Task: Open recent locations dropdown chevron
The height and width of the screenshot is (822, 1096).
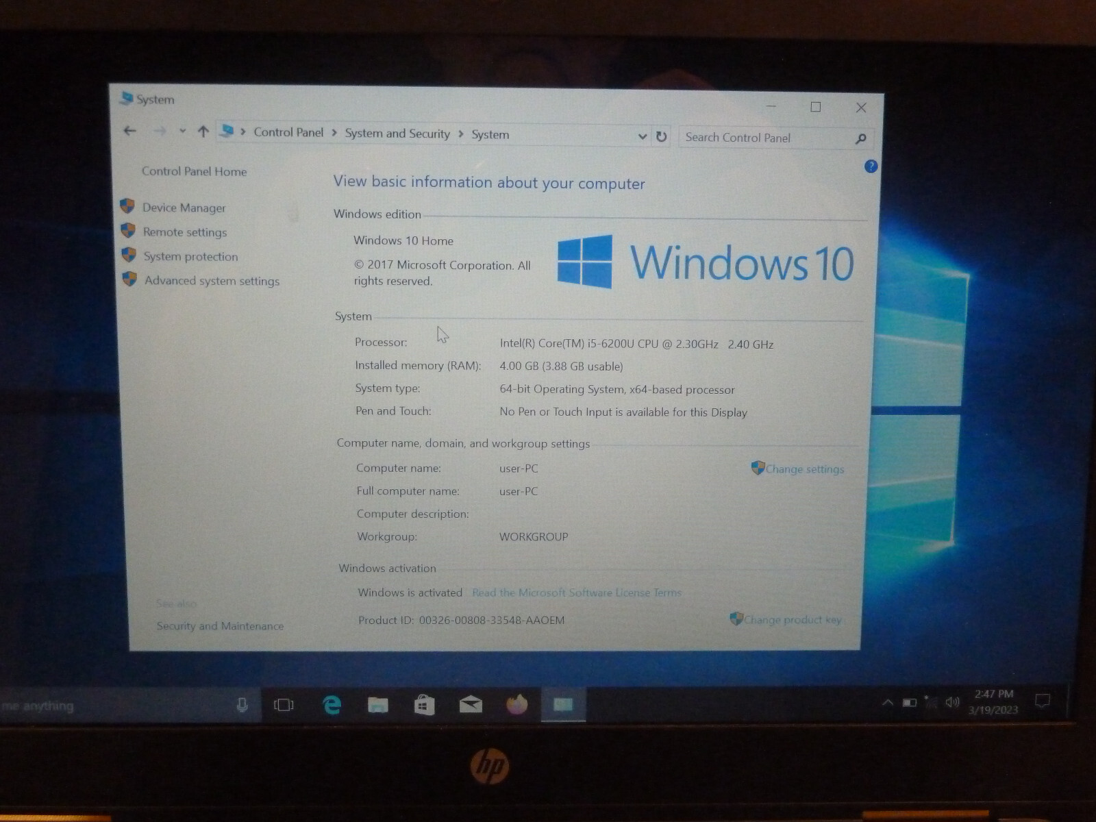Action: tap(182, 131)
